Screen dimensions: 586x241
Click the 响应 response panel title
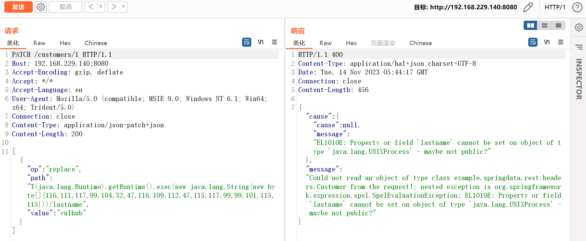[x=298, y=31]
